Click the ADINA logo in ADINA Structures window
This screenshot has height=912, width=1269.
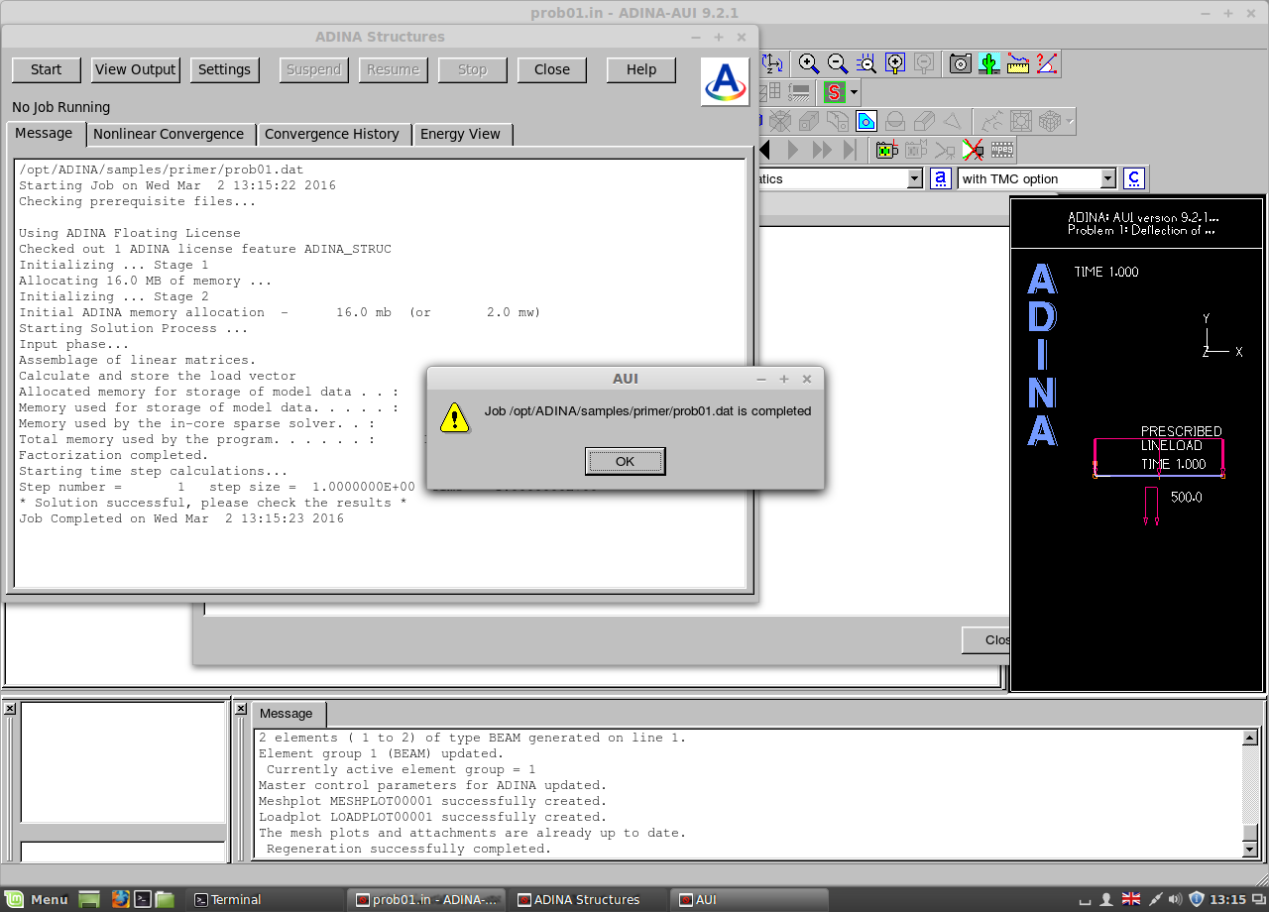click(726, 81)
